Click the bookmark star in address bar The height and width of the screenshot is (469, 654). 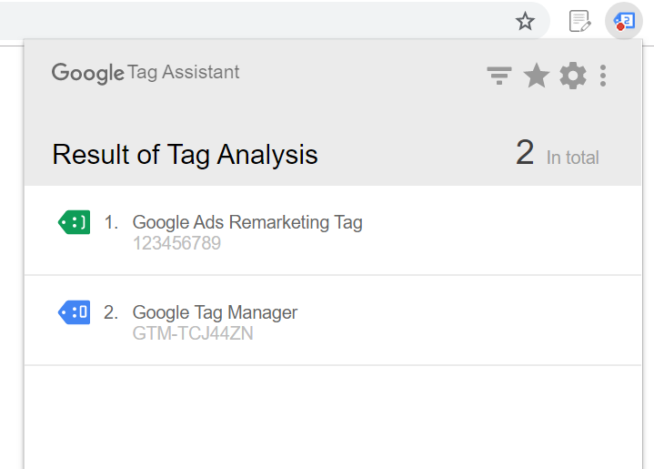pyautogui.click(x=525, y=21)
